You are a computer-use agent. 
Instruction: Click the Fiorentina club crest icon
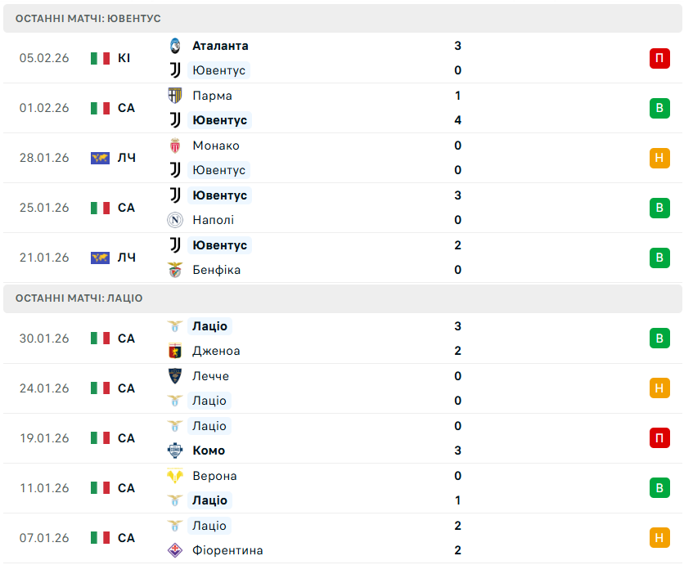click(174, 550)
